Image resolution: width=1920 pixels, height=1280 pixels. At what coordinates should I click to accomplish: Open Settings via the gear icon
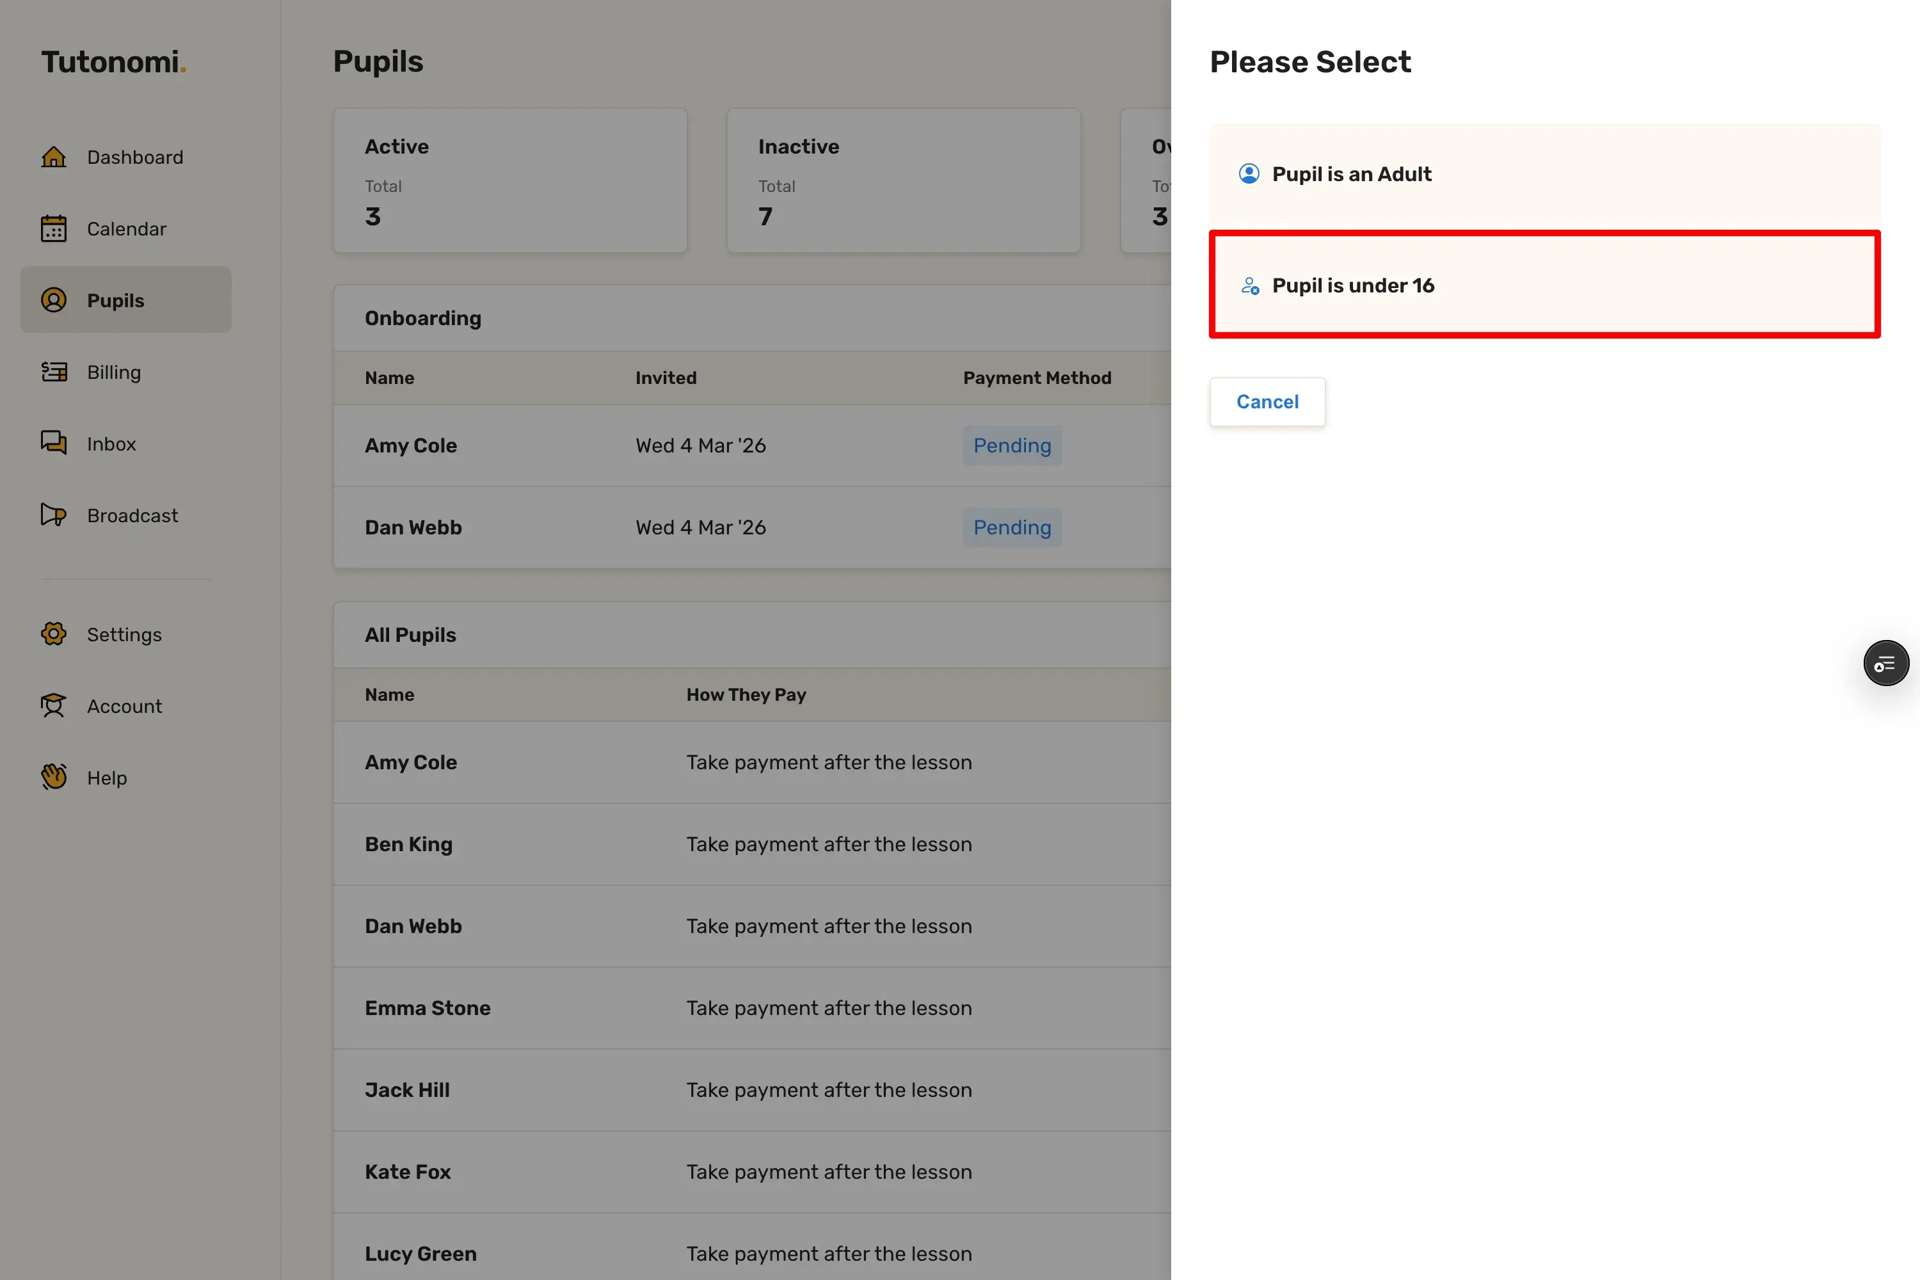(54, 634)
